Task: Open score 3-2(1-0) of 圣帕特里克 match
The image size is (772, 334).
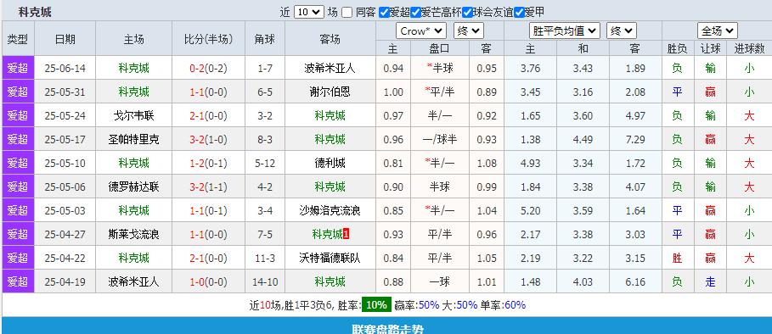Action: point(208,140)
